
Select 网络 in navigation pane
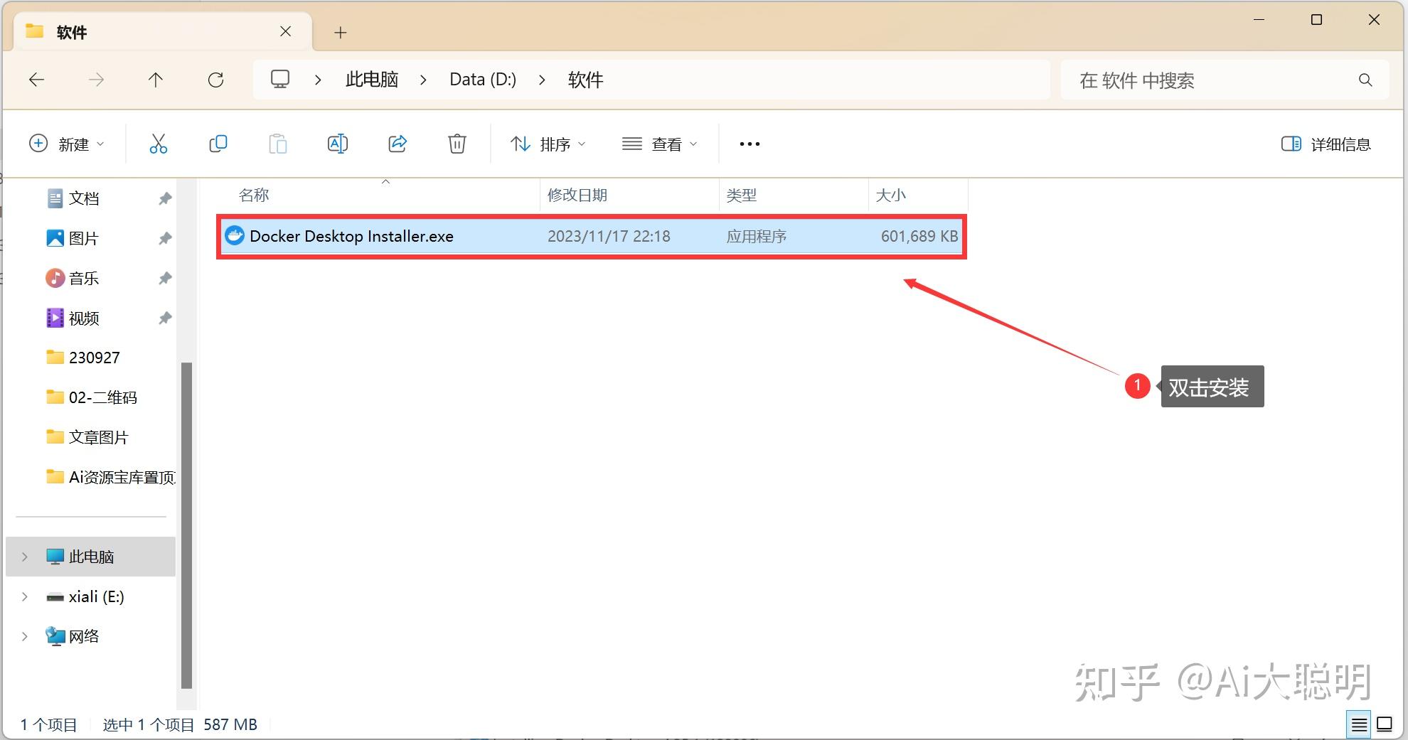point(83,636)
